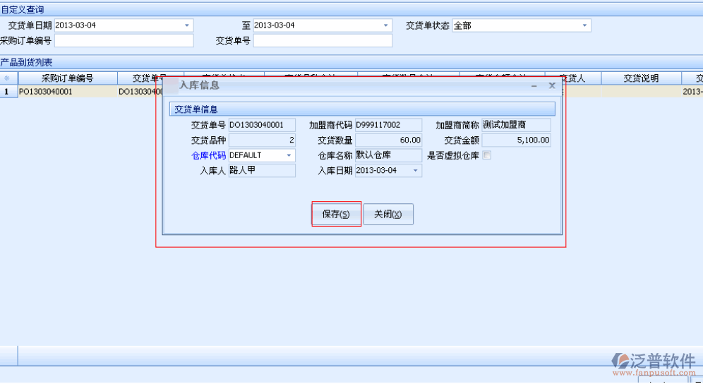Click the 采购订单编号 column header
The image size is (703, 384).
click(x=68, y=78)
